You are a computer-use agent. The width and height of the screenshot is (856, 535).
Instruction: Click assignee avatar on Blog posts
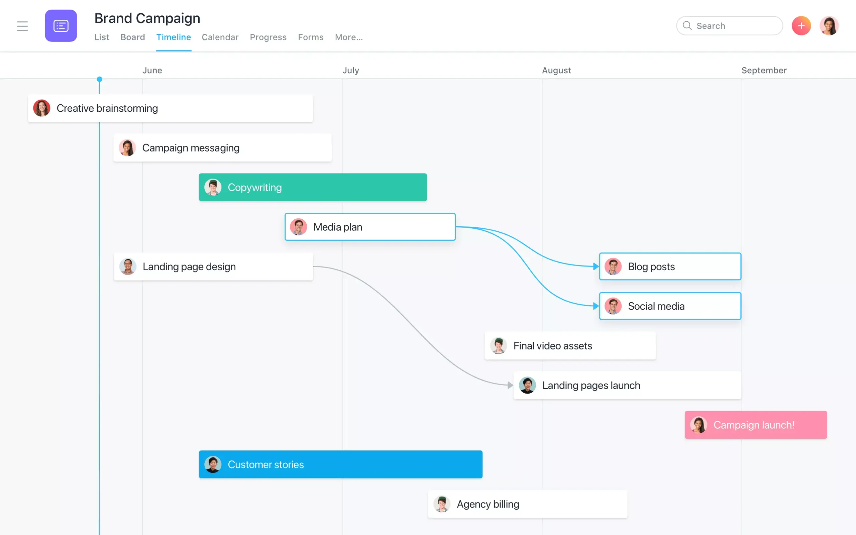point(613,266)
